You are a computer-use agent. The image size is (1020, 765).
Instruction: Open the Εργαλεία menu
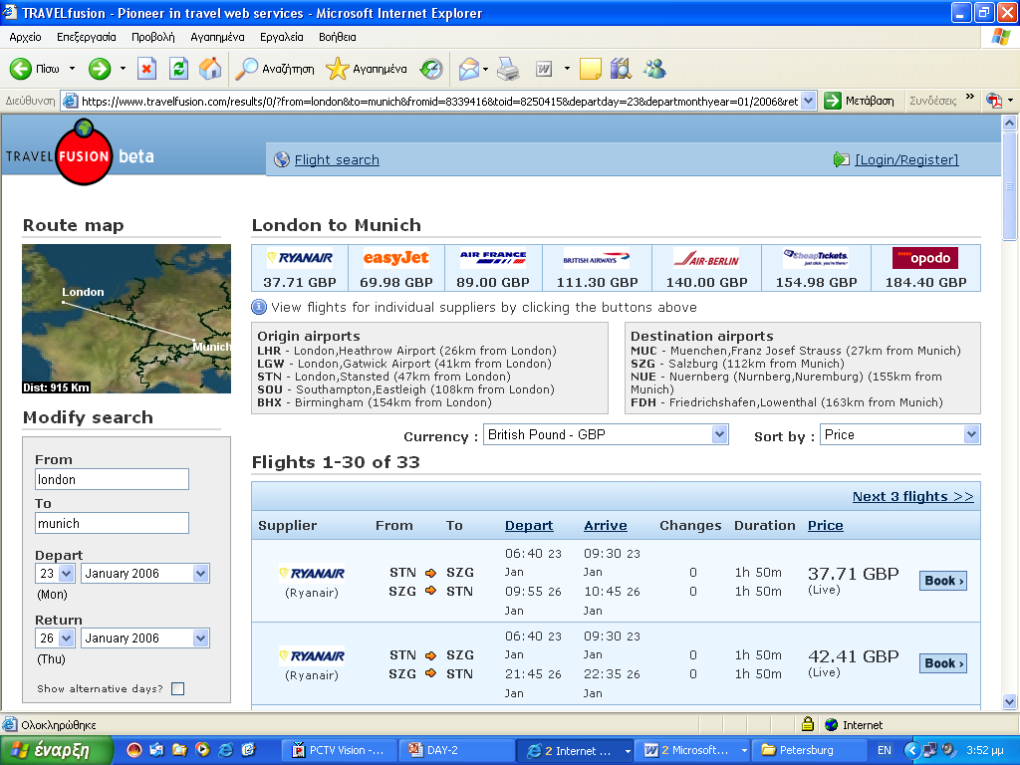pyautogui.click(x=282, y=37)
